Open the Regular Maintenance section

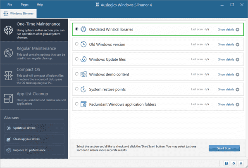coord(34,53)
